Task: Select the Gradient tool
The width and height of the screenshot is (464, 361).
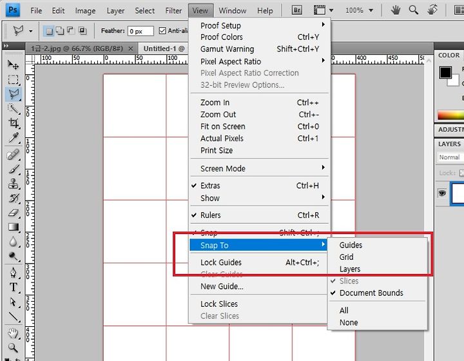Action: [x=13, y=228]
